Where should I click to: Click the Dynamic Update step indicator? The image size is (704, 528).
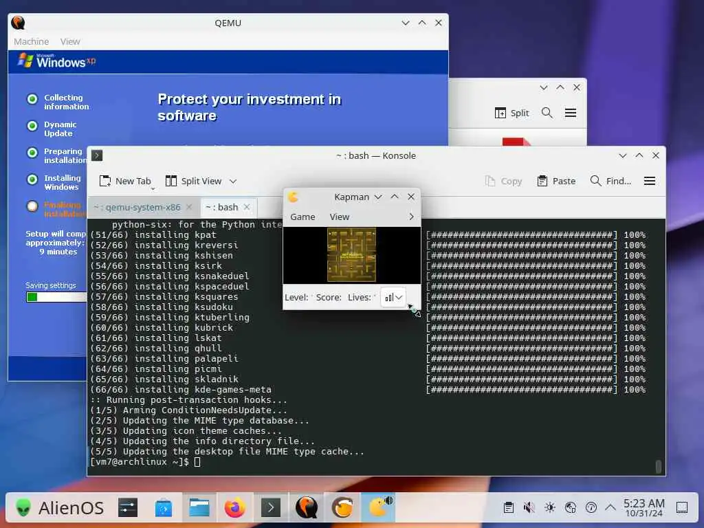[32, 126]
